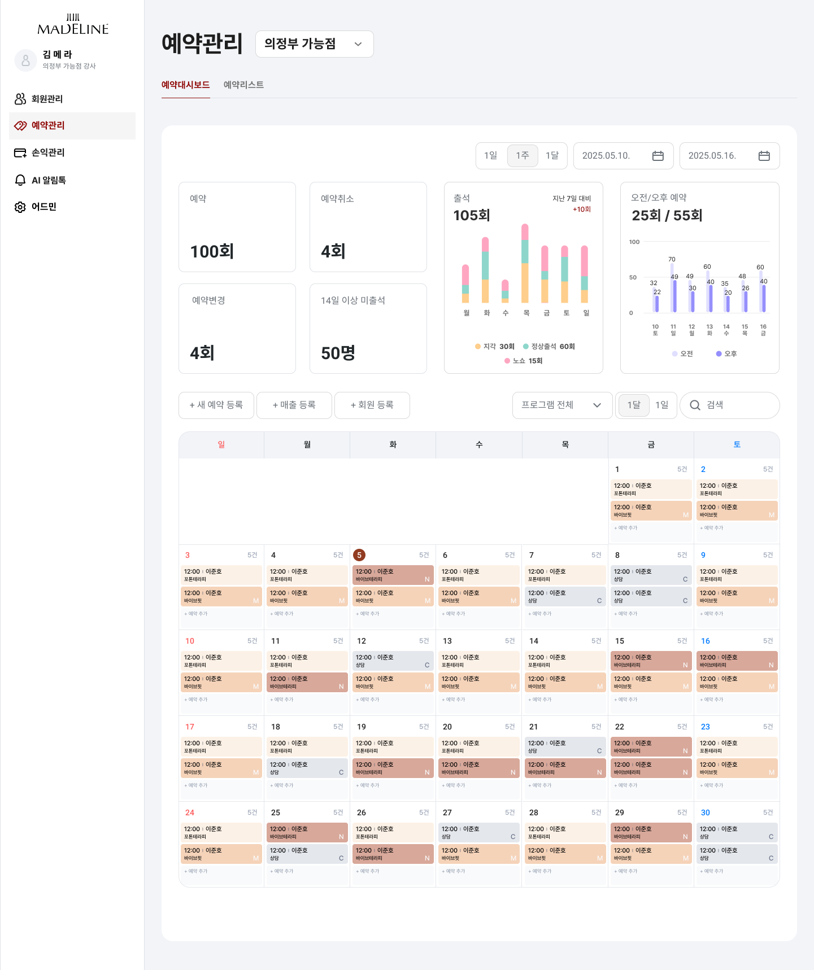Viewport: 814px width, 970px height.
Task: Click the +10회 comparison value
Action: coord(582,209)
